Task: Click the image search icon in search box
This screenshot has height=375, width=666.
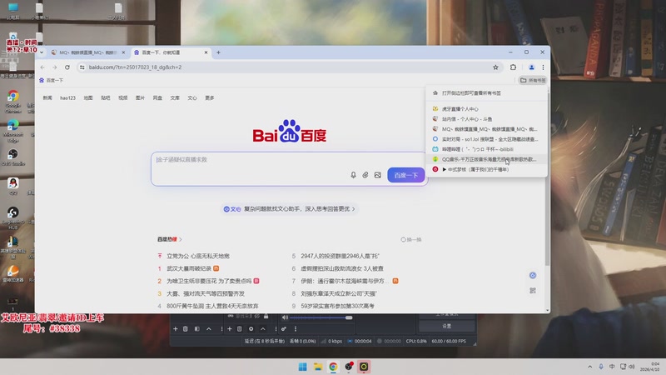Action: tap(378, 175)
